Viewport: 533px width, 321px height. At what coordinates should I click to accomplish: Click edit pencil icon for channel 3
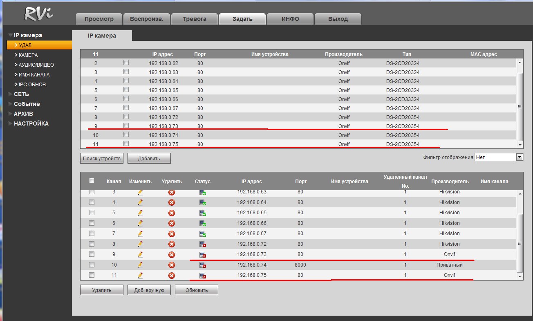tap(140, 192)
